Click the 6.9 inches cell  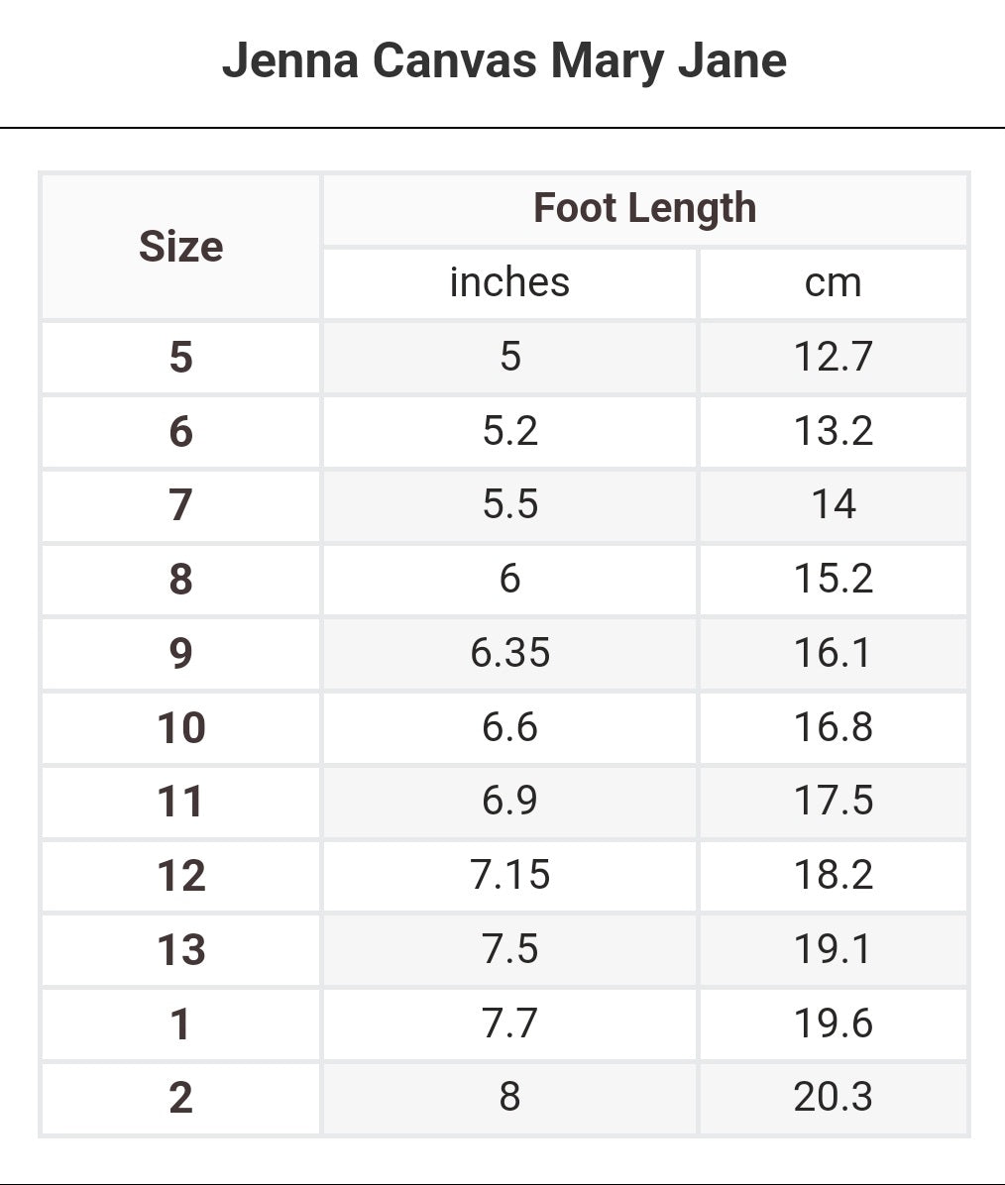[509, 801]
